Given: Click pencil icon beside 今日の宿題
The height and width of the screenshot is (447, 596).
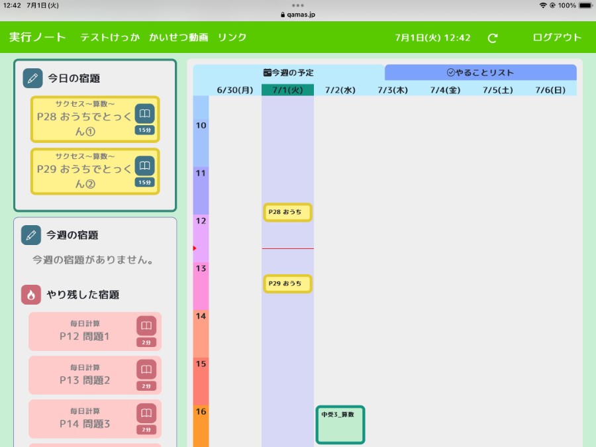Looking at the screenshot, I should tap(32, 78).
